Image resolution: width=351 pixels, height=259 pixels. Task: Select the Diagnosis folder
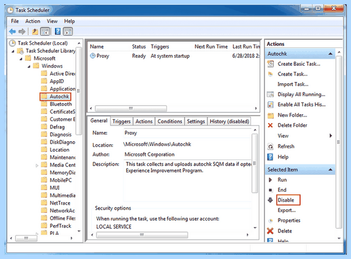pos(61,135)
